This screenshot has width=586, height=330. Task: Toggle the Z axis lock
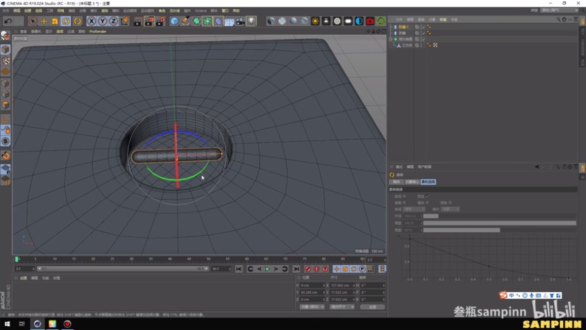click(113, 22)
